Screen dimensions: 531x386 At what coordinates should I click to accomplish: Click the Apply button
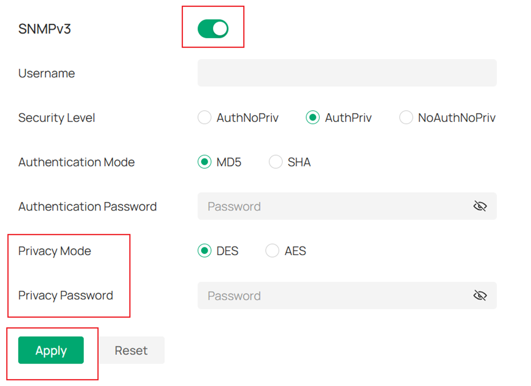(x=51, y=350)
